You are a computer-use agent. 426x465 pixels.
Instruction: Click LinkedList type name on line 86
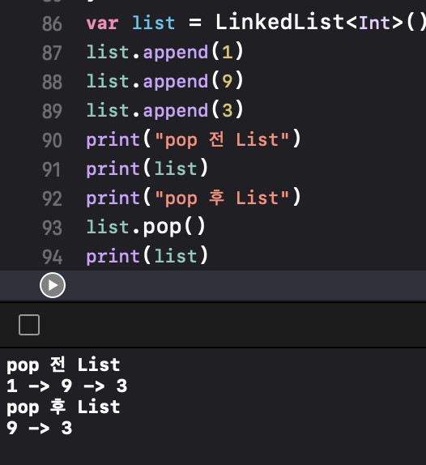point(280,22)
